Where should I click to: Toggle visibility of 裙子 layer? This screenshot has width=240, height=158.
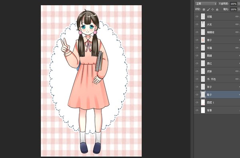(197, 40)
